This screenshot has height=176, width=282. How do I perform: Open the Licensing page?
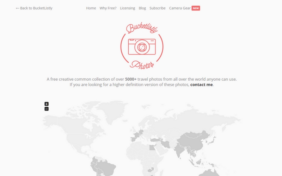128,8
